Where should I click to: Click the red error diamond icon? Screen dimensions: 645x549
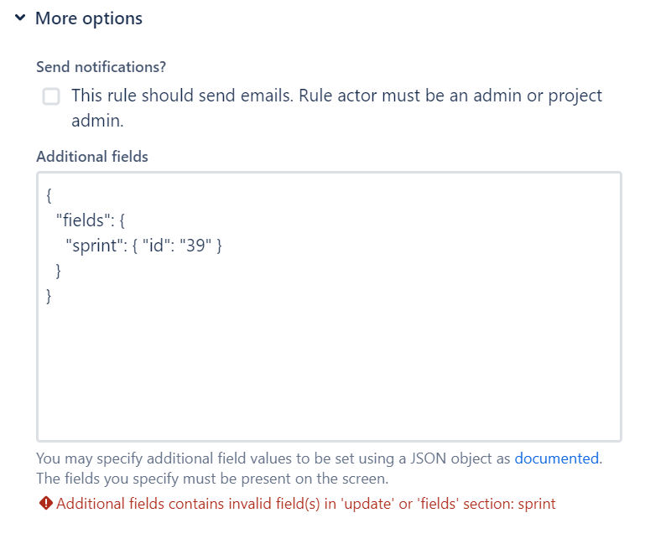coord(45,503)
